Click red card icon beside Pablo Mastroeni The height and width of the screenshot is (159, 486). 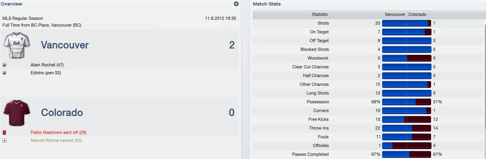(4, 132)
